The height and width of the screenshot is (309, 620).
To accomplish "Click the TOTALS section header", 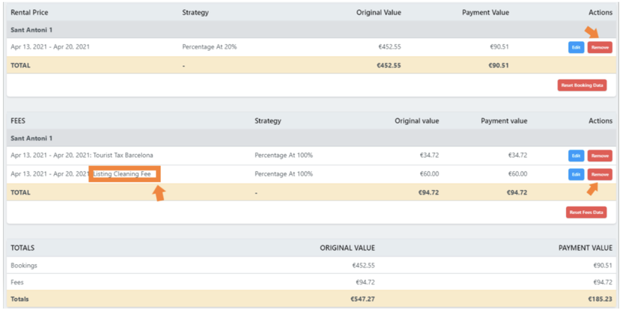I will 22,248.
